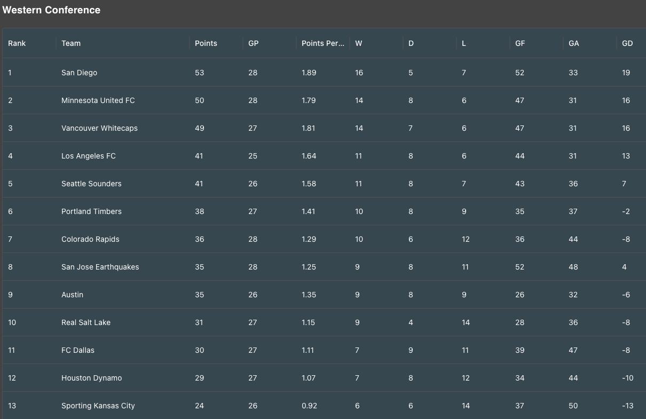Click Vancouver Whitecaps' 49 points value

[x=200, y=128]
